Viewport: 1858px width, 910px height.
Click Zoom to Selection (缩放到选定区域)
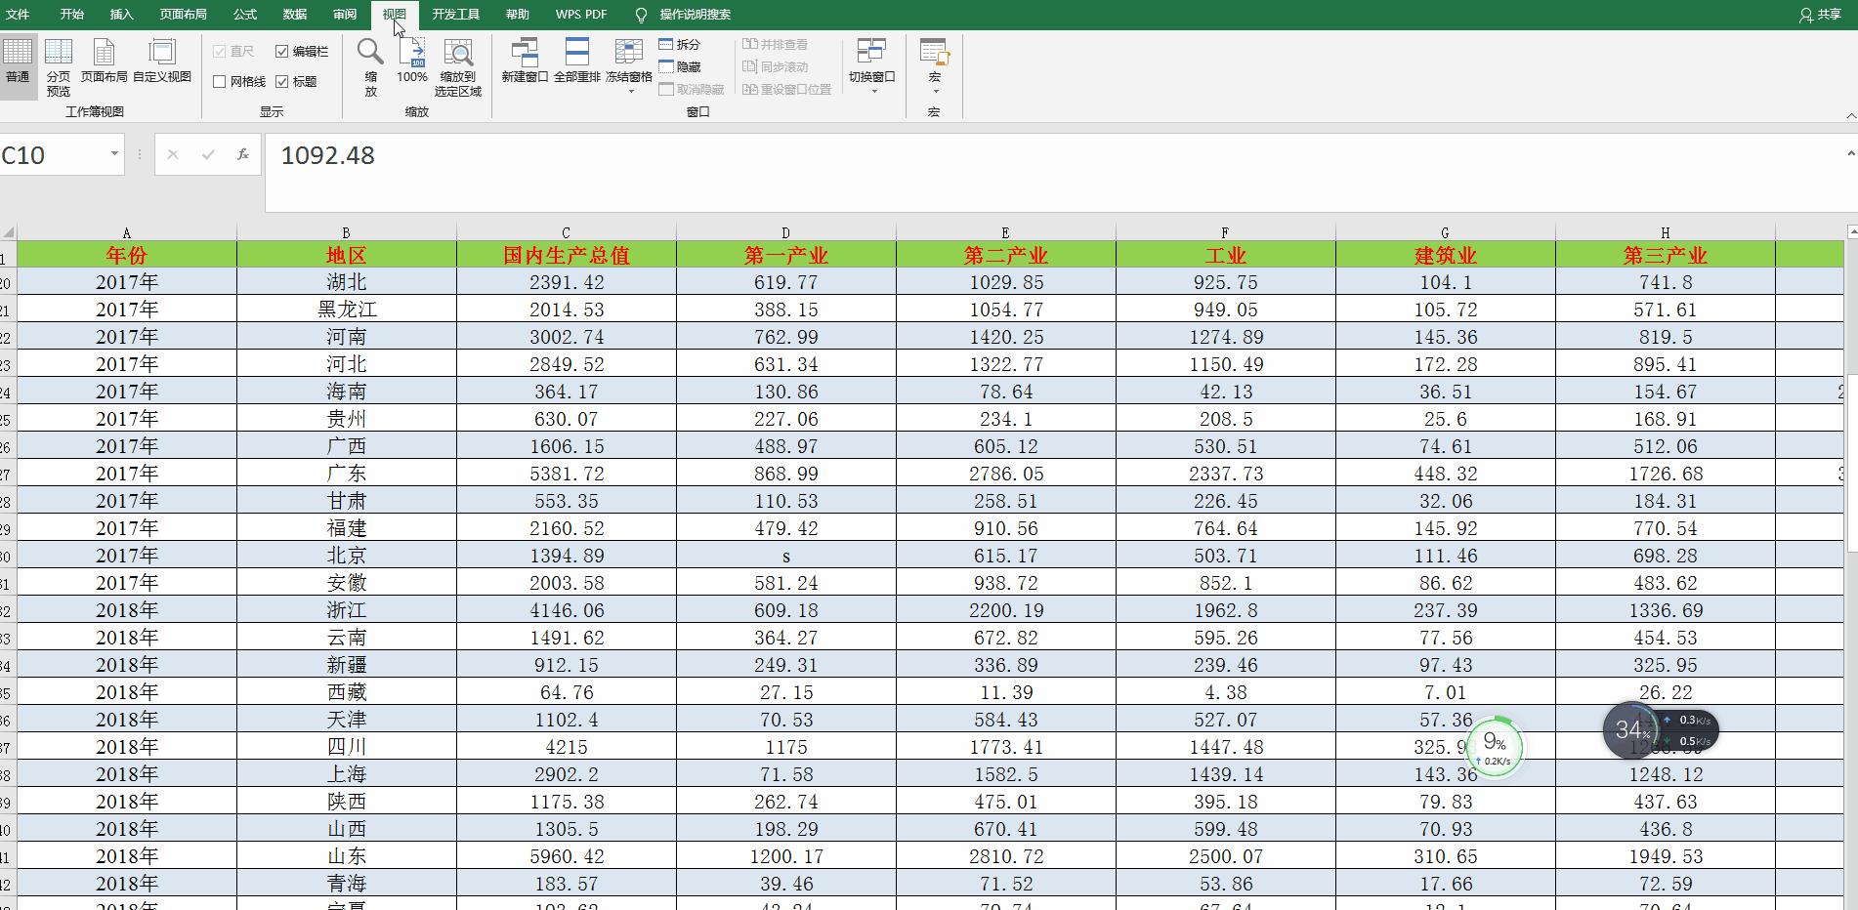(x=458, y=64)
